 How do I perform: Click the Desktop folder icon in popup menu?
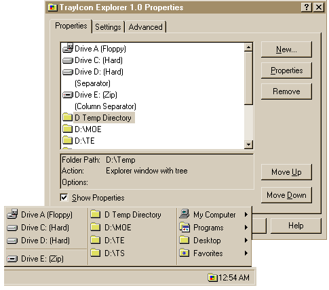[185, 240]
